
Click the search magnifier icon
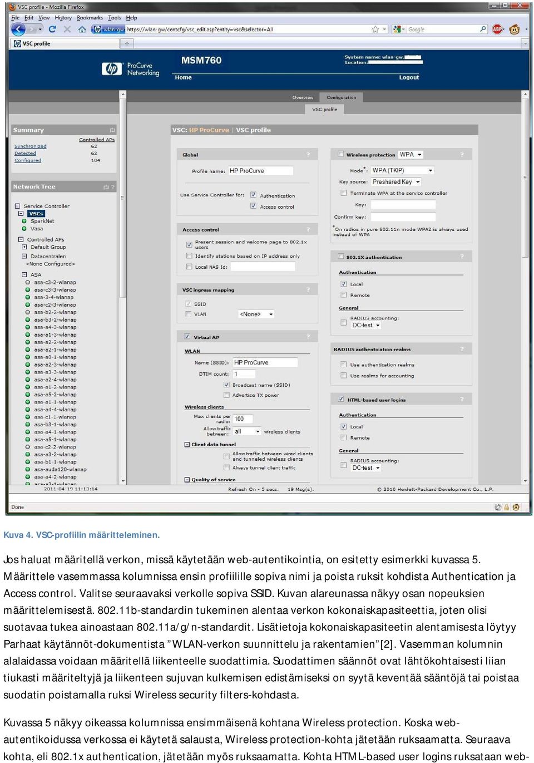click(x=483, y=29)
